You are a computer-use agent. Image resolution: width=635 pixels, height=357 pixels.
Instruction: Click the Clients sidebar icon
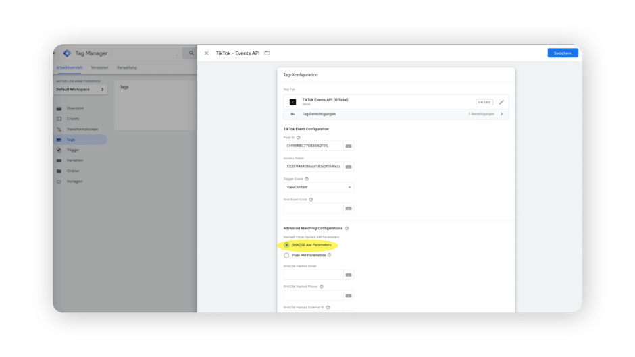[x=59, y=119]
